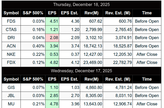Viewport: 164px width, 108px height.
Task: Click EPS Est. column header in Thursday table
Action: (x=70, y=13)
